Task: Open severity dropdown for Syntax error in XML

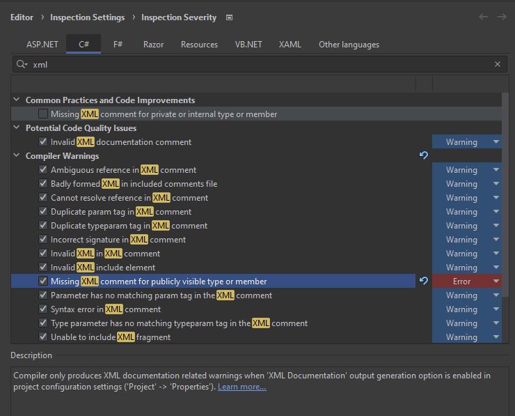Action: tap(467, 309)
